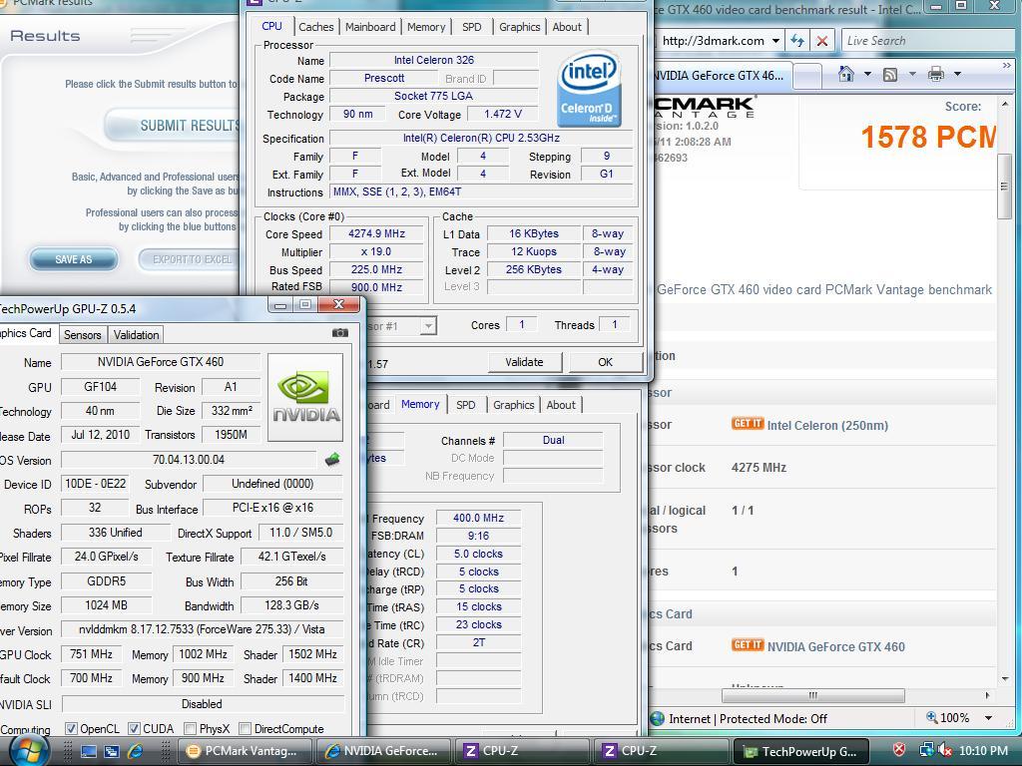Toggle the OpenCL checkbox
1022x766 pixels.
[71, 728]
